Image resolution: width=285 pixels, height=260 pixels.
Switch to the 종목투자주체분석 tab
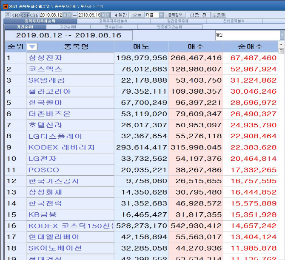114,21
